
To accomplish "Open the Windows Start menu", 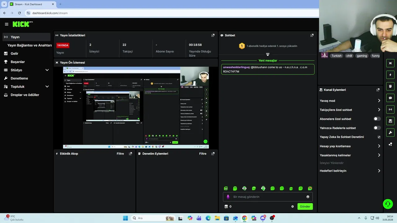I will 125,218.
